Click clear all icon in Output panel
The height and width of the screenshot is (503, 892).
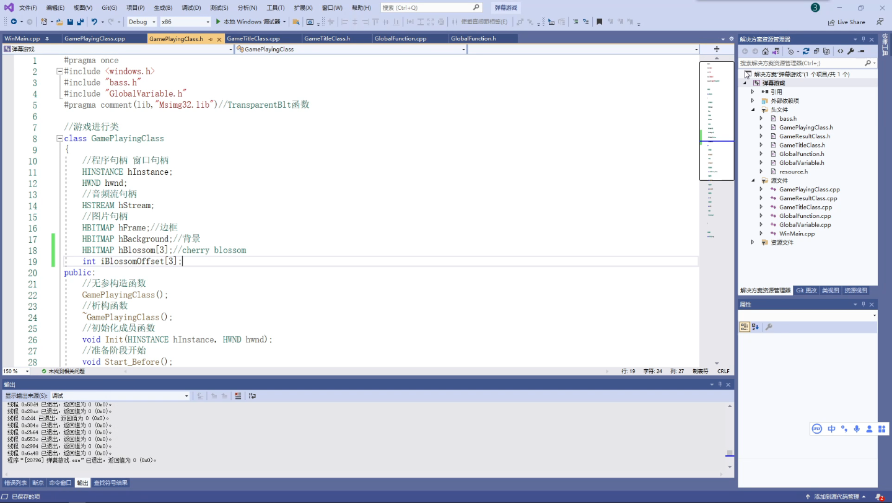click(238, 396)
